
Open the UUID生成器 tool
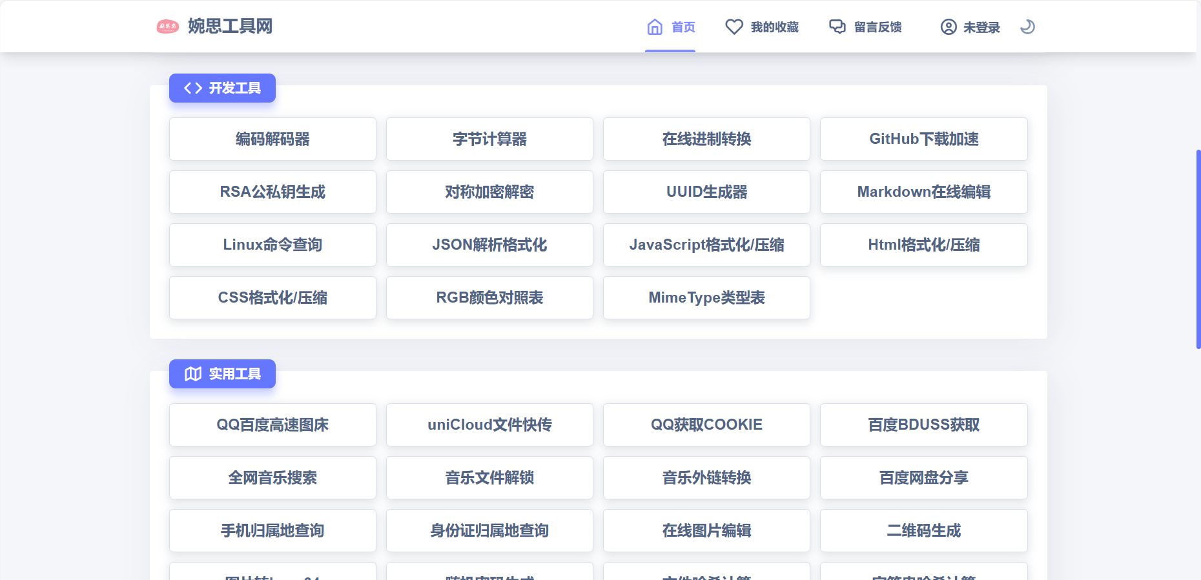[706, 192]
